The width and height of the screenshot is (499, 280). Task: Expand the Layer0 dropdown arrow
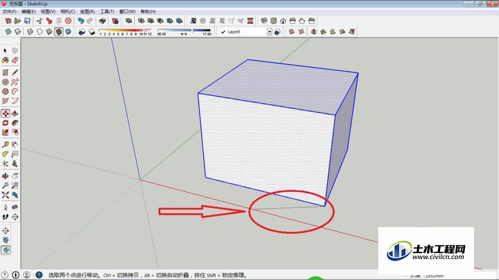point(269,32)
